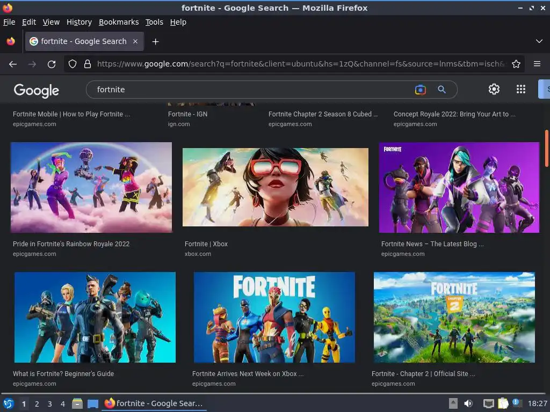This screenshot has height=412, width=550.
Task: Open Fortnite News Latest Blog image
Action: tap(459, 187)
